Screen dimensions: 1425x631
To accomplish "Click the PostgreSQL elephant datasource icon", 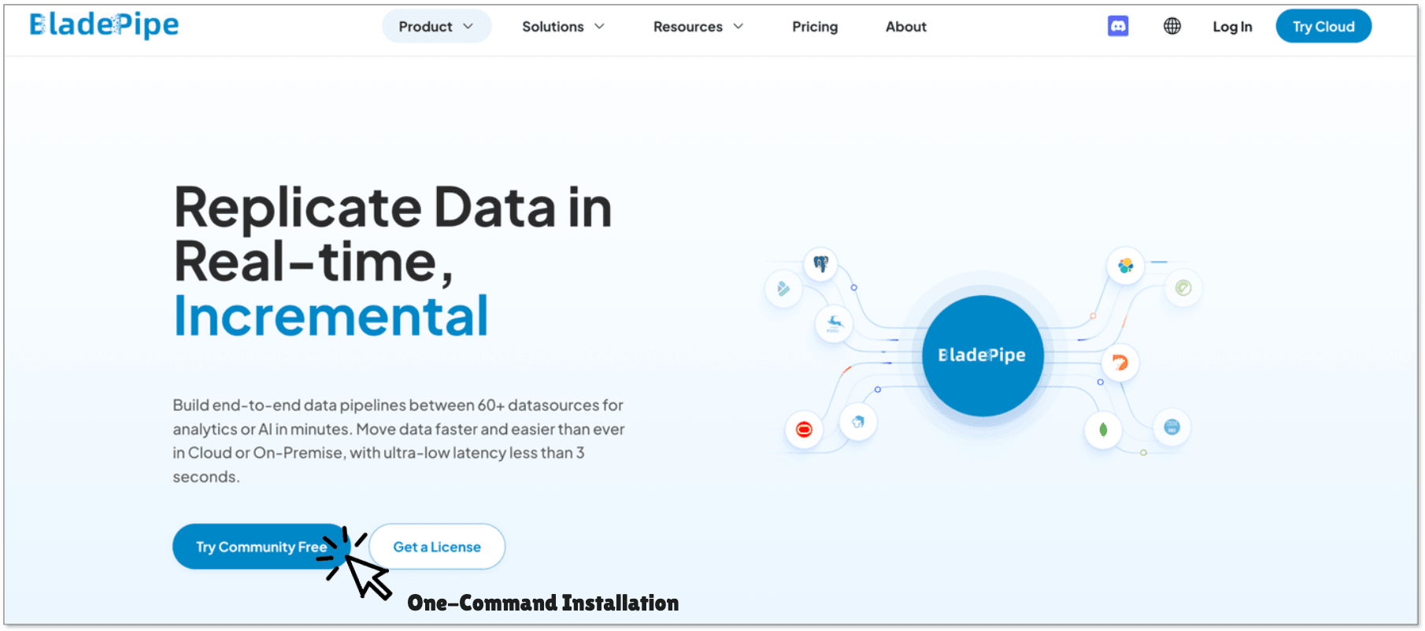I will pos(820,264).
